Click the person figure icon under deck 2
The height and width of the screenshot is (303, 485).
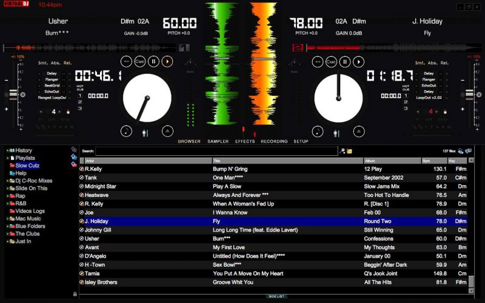click(x=336, y=133)
